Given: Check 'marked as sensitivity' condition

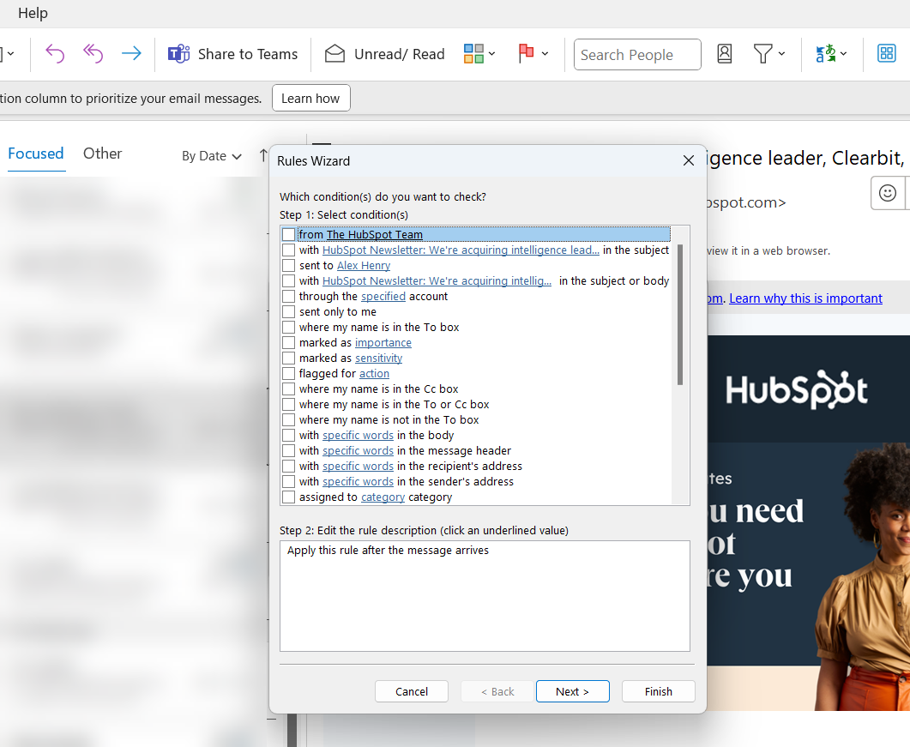Looking at the screenshot, I should pyautogui.click(x=288, y=358).
